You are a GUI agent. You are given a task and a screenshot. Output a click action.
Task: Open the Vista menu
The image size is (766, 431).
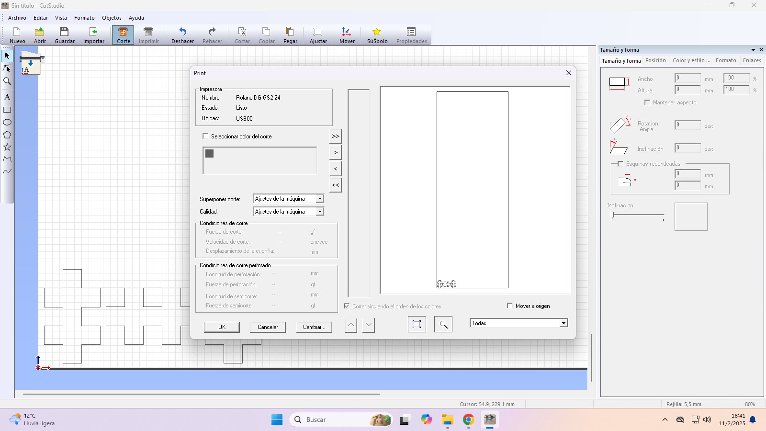(61, 18)
